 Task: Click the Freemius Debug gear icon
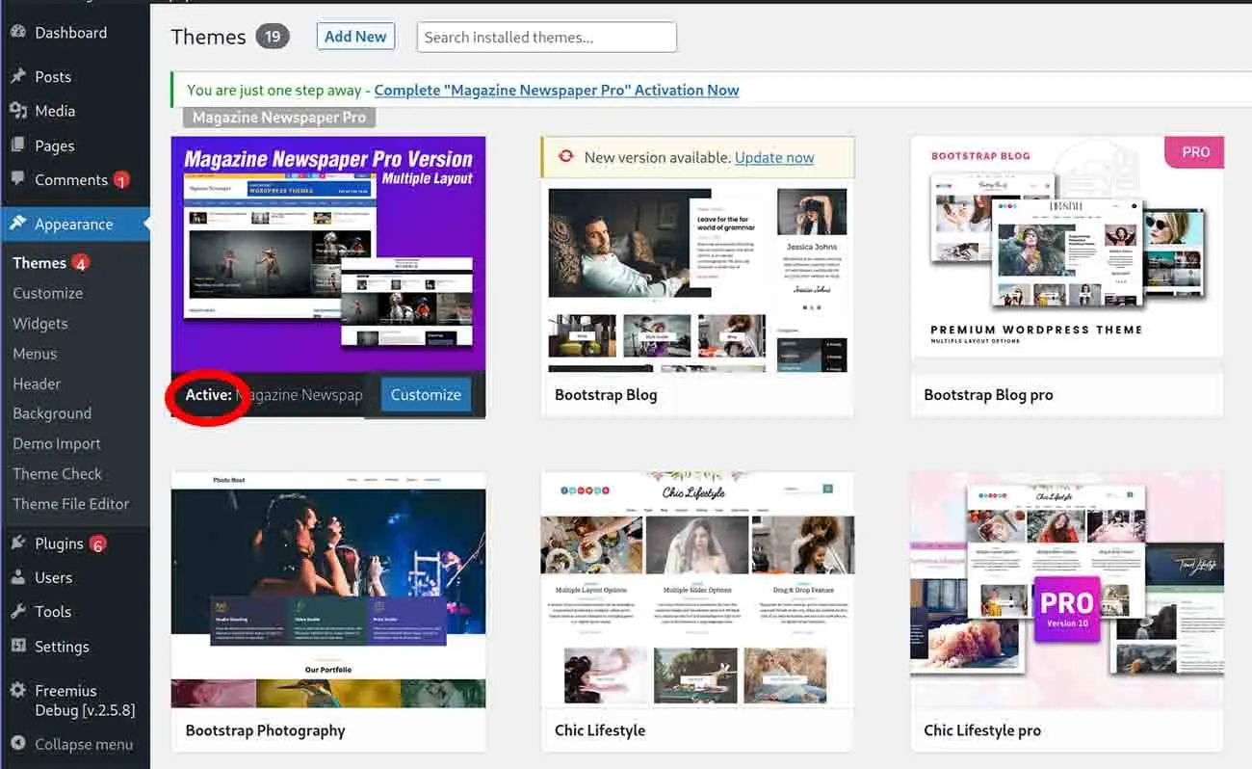coord(17,690)
